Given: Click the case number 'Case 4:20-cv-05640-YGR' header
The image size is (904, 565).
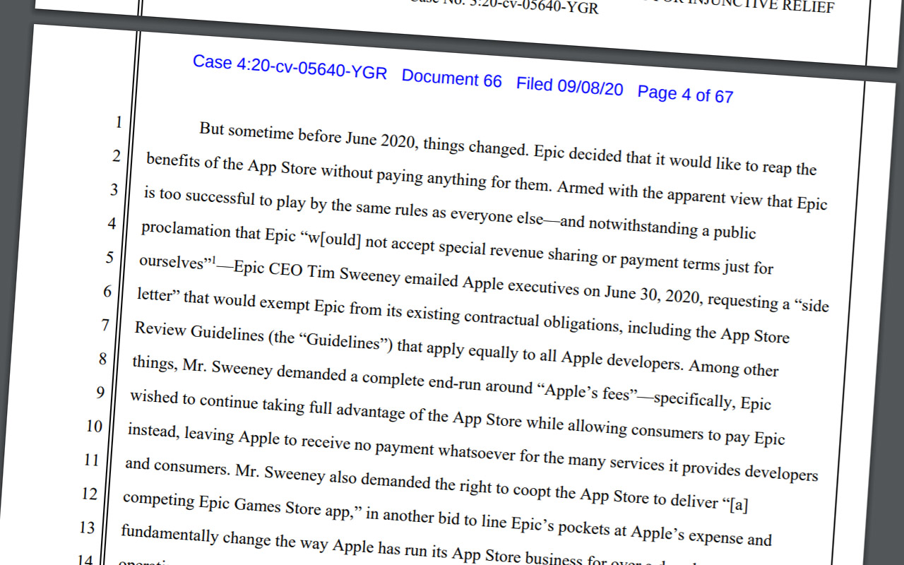Looking at the screenshot, I should pos(290,68).
